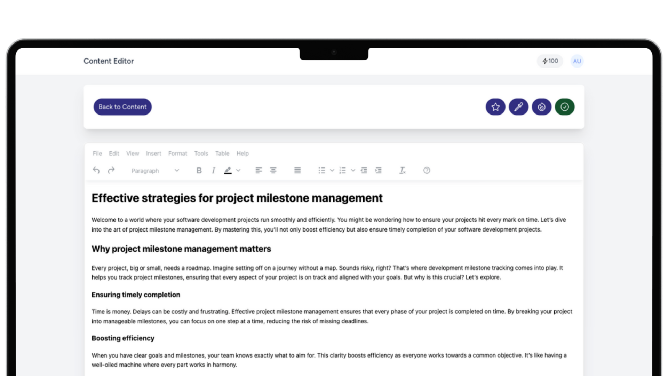
Task: Toggle bold formatting
Action: 199,170
